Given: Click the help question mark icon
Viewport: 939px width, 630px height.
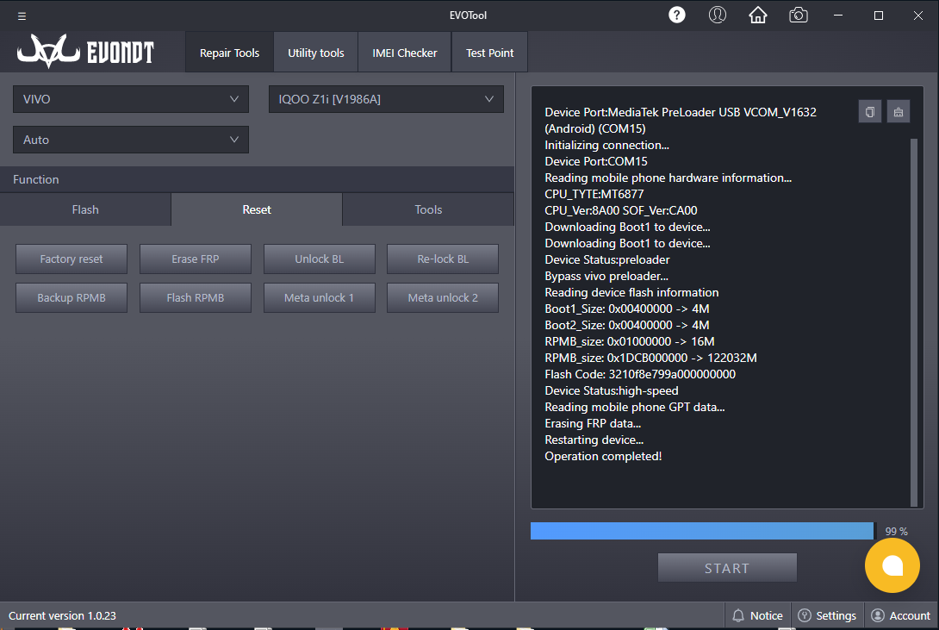Looking at the screenshot, I should (x=677, y=15).
